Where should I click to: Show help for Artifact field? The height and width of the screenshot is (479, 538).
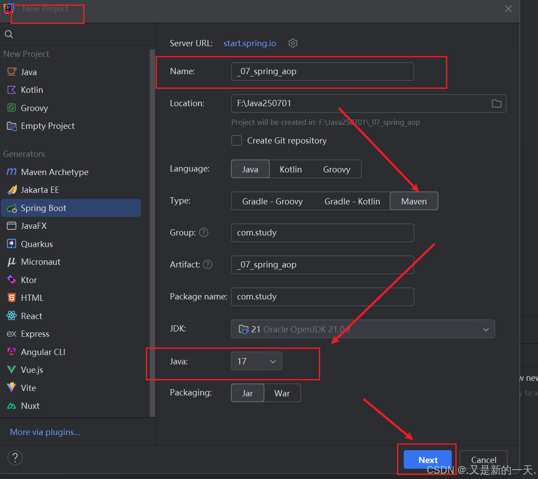(208, 264)
